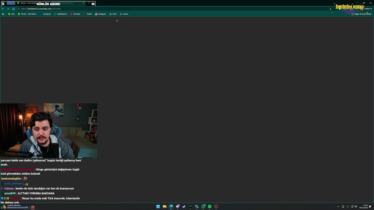Open the volume control in system tray
Viewport: 374px width, 210px height.
356,206
